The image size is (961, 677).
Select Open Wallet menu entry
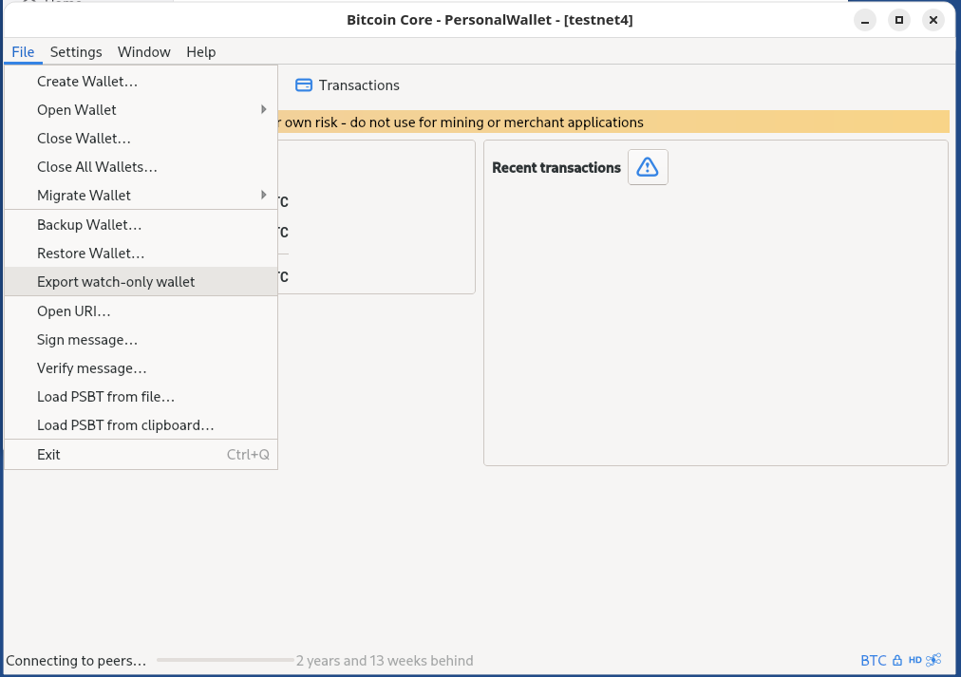point(141,109)
